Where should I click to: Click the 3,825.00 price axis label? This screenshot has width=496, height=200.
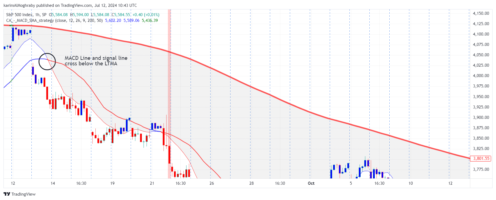(x=481, y=149)
